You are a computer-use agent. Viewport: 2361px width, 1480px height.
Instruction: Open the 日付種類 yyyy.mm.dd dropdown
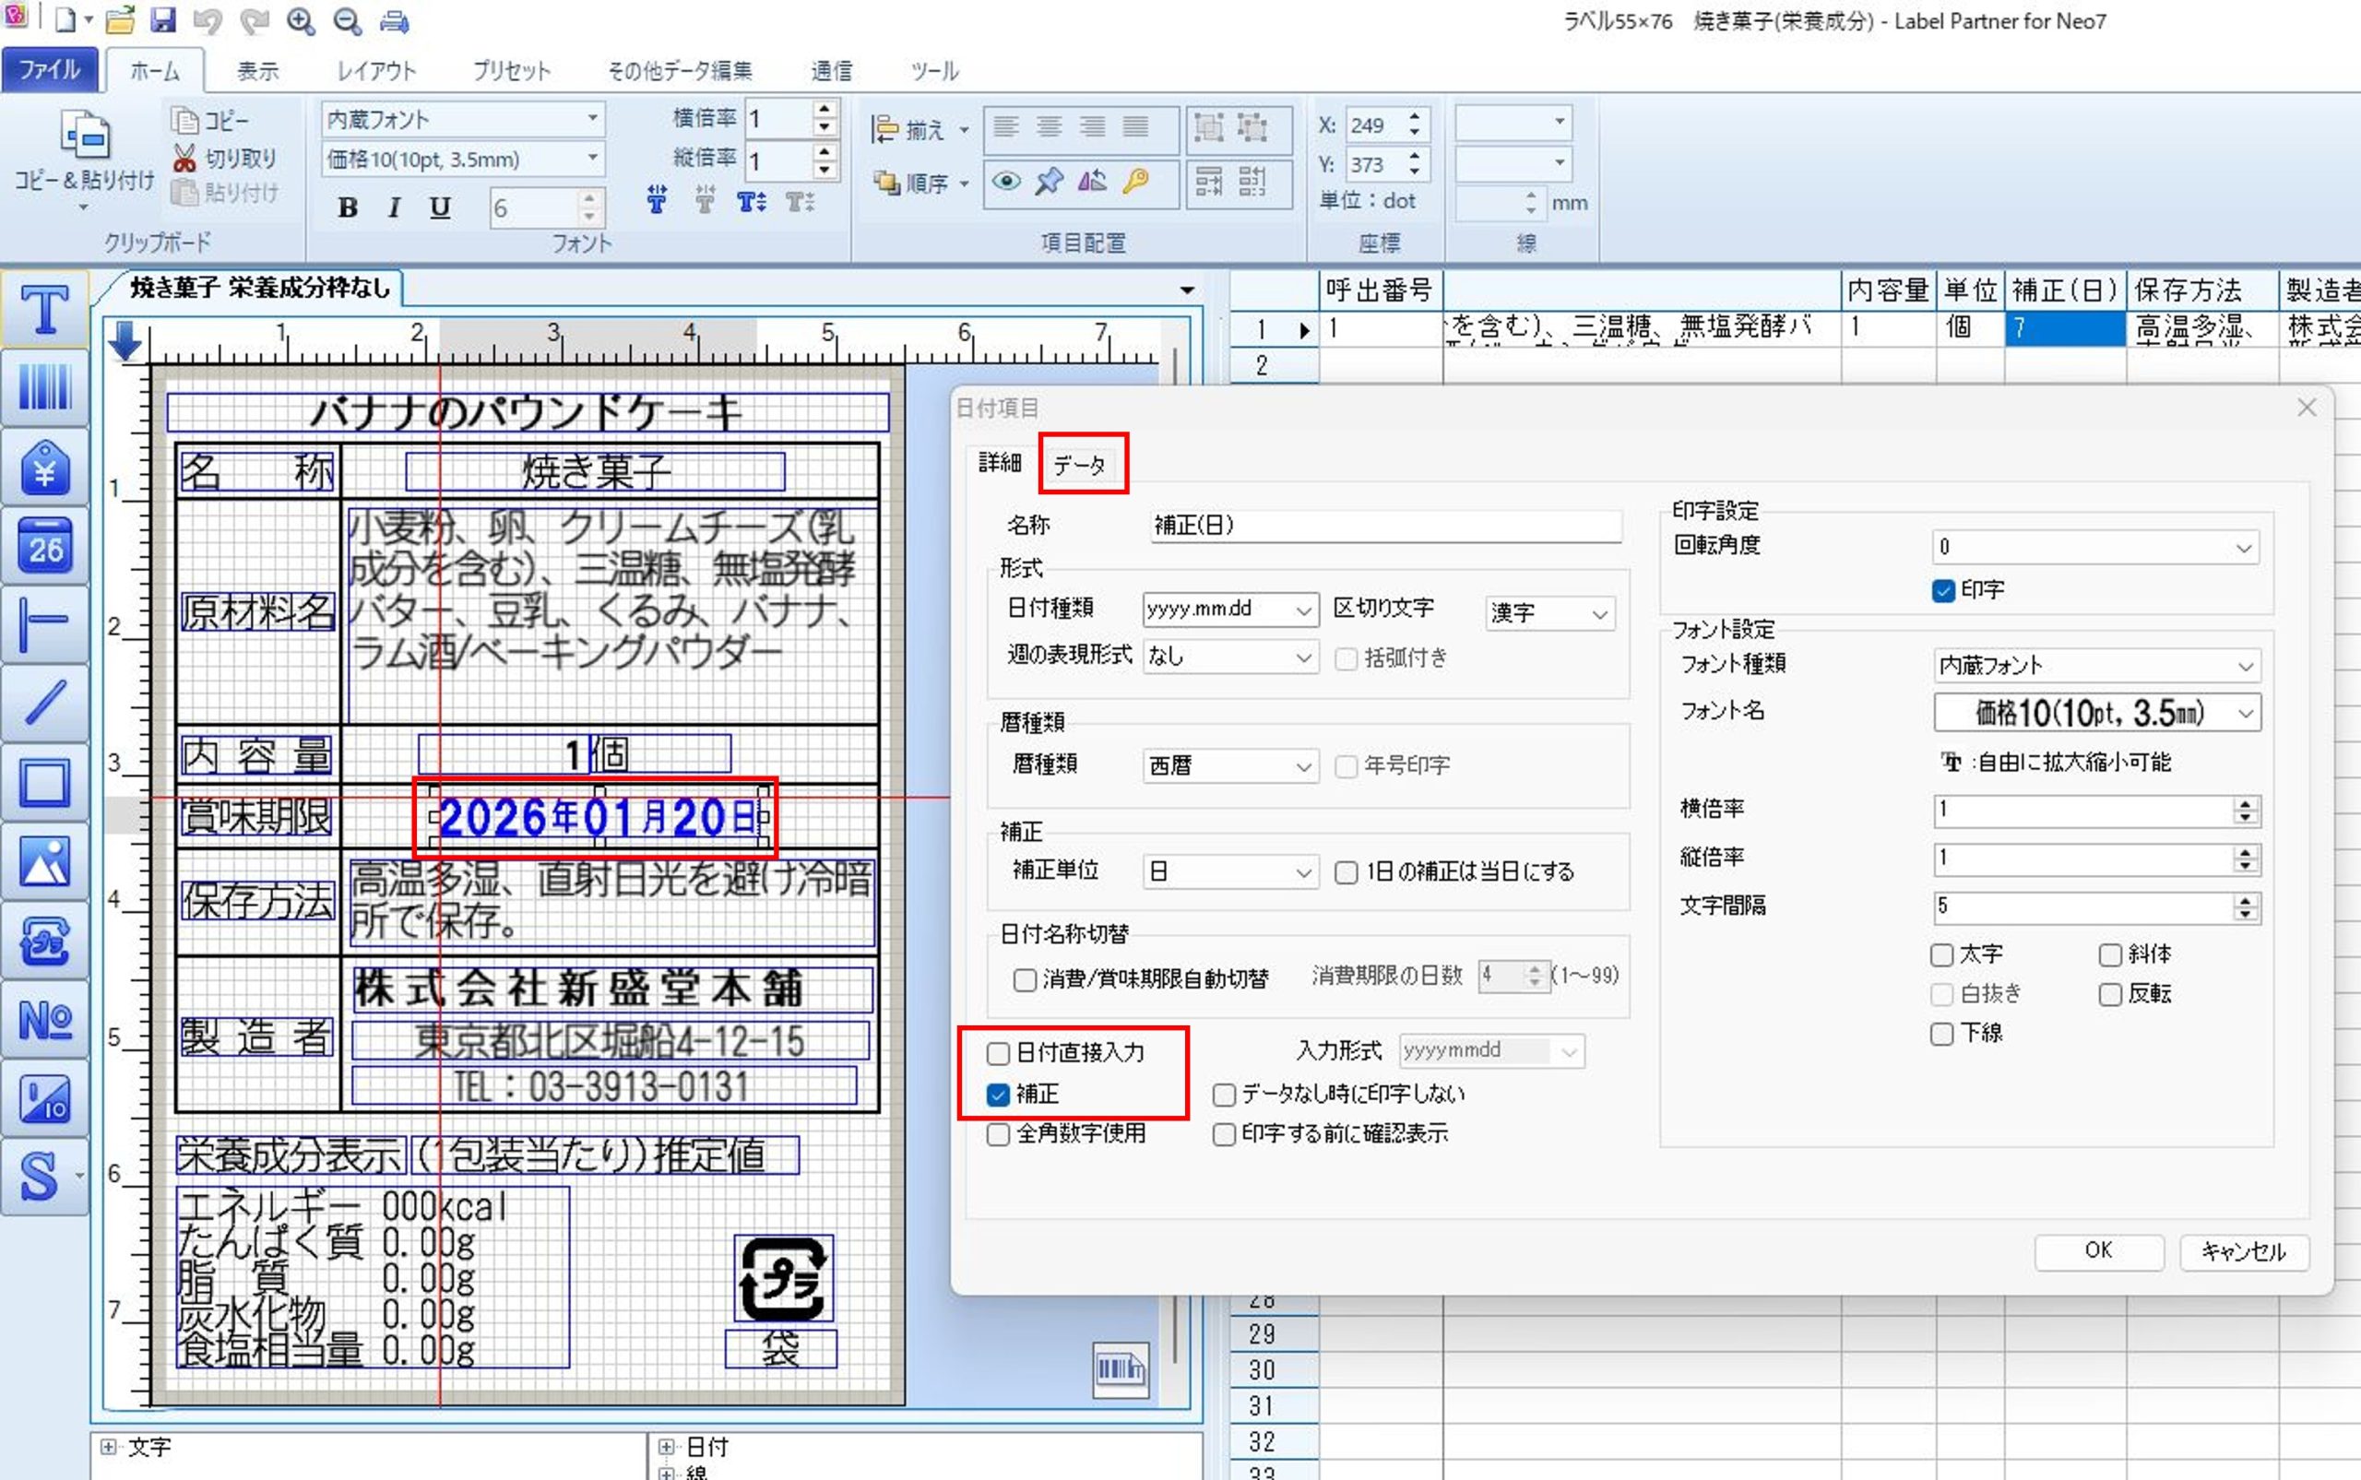click(x=1230, y=610)
